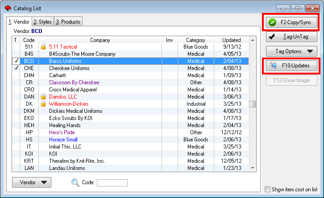Toggle the tag checkmark on Cherokee Uniforms row
This screenshot has height=198, width=324.
click(17, 68)
